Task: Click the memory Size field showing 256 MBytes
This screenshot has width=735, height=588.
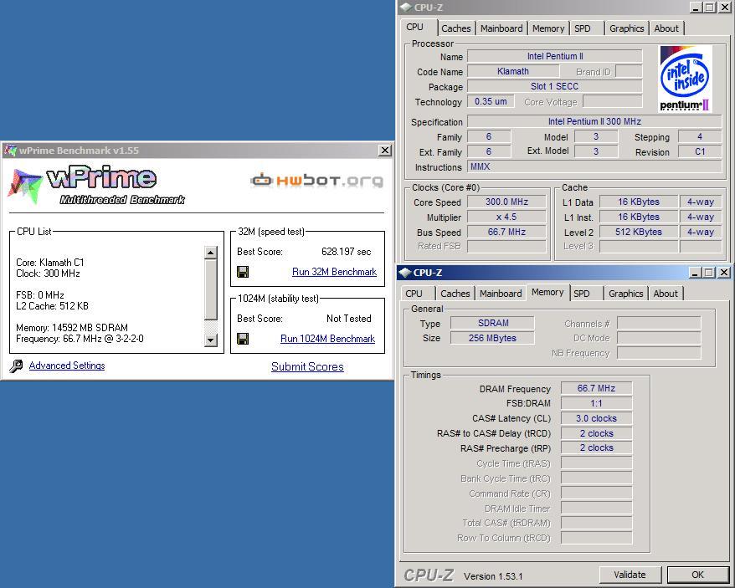Action: tap(493, 338)
